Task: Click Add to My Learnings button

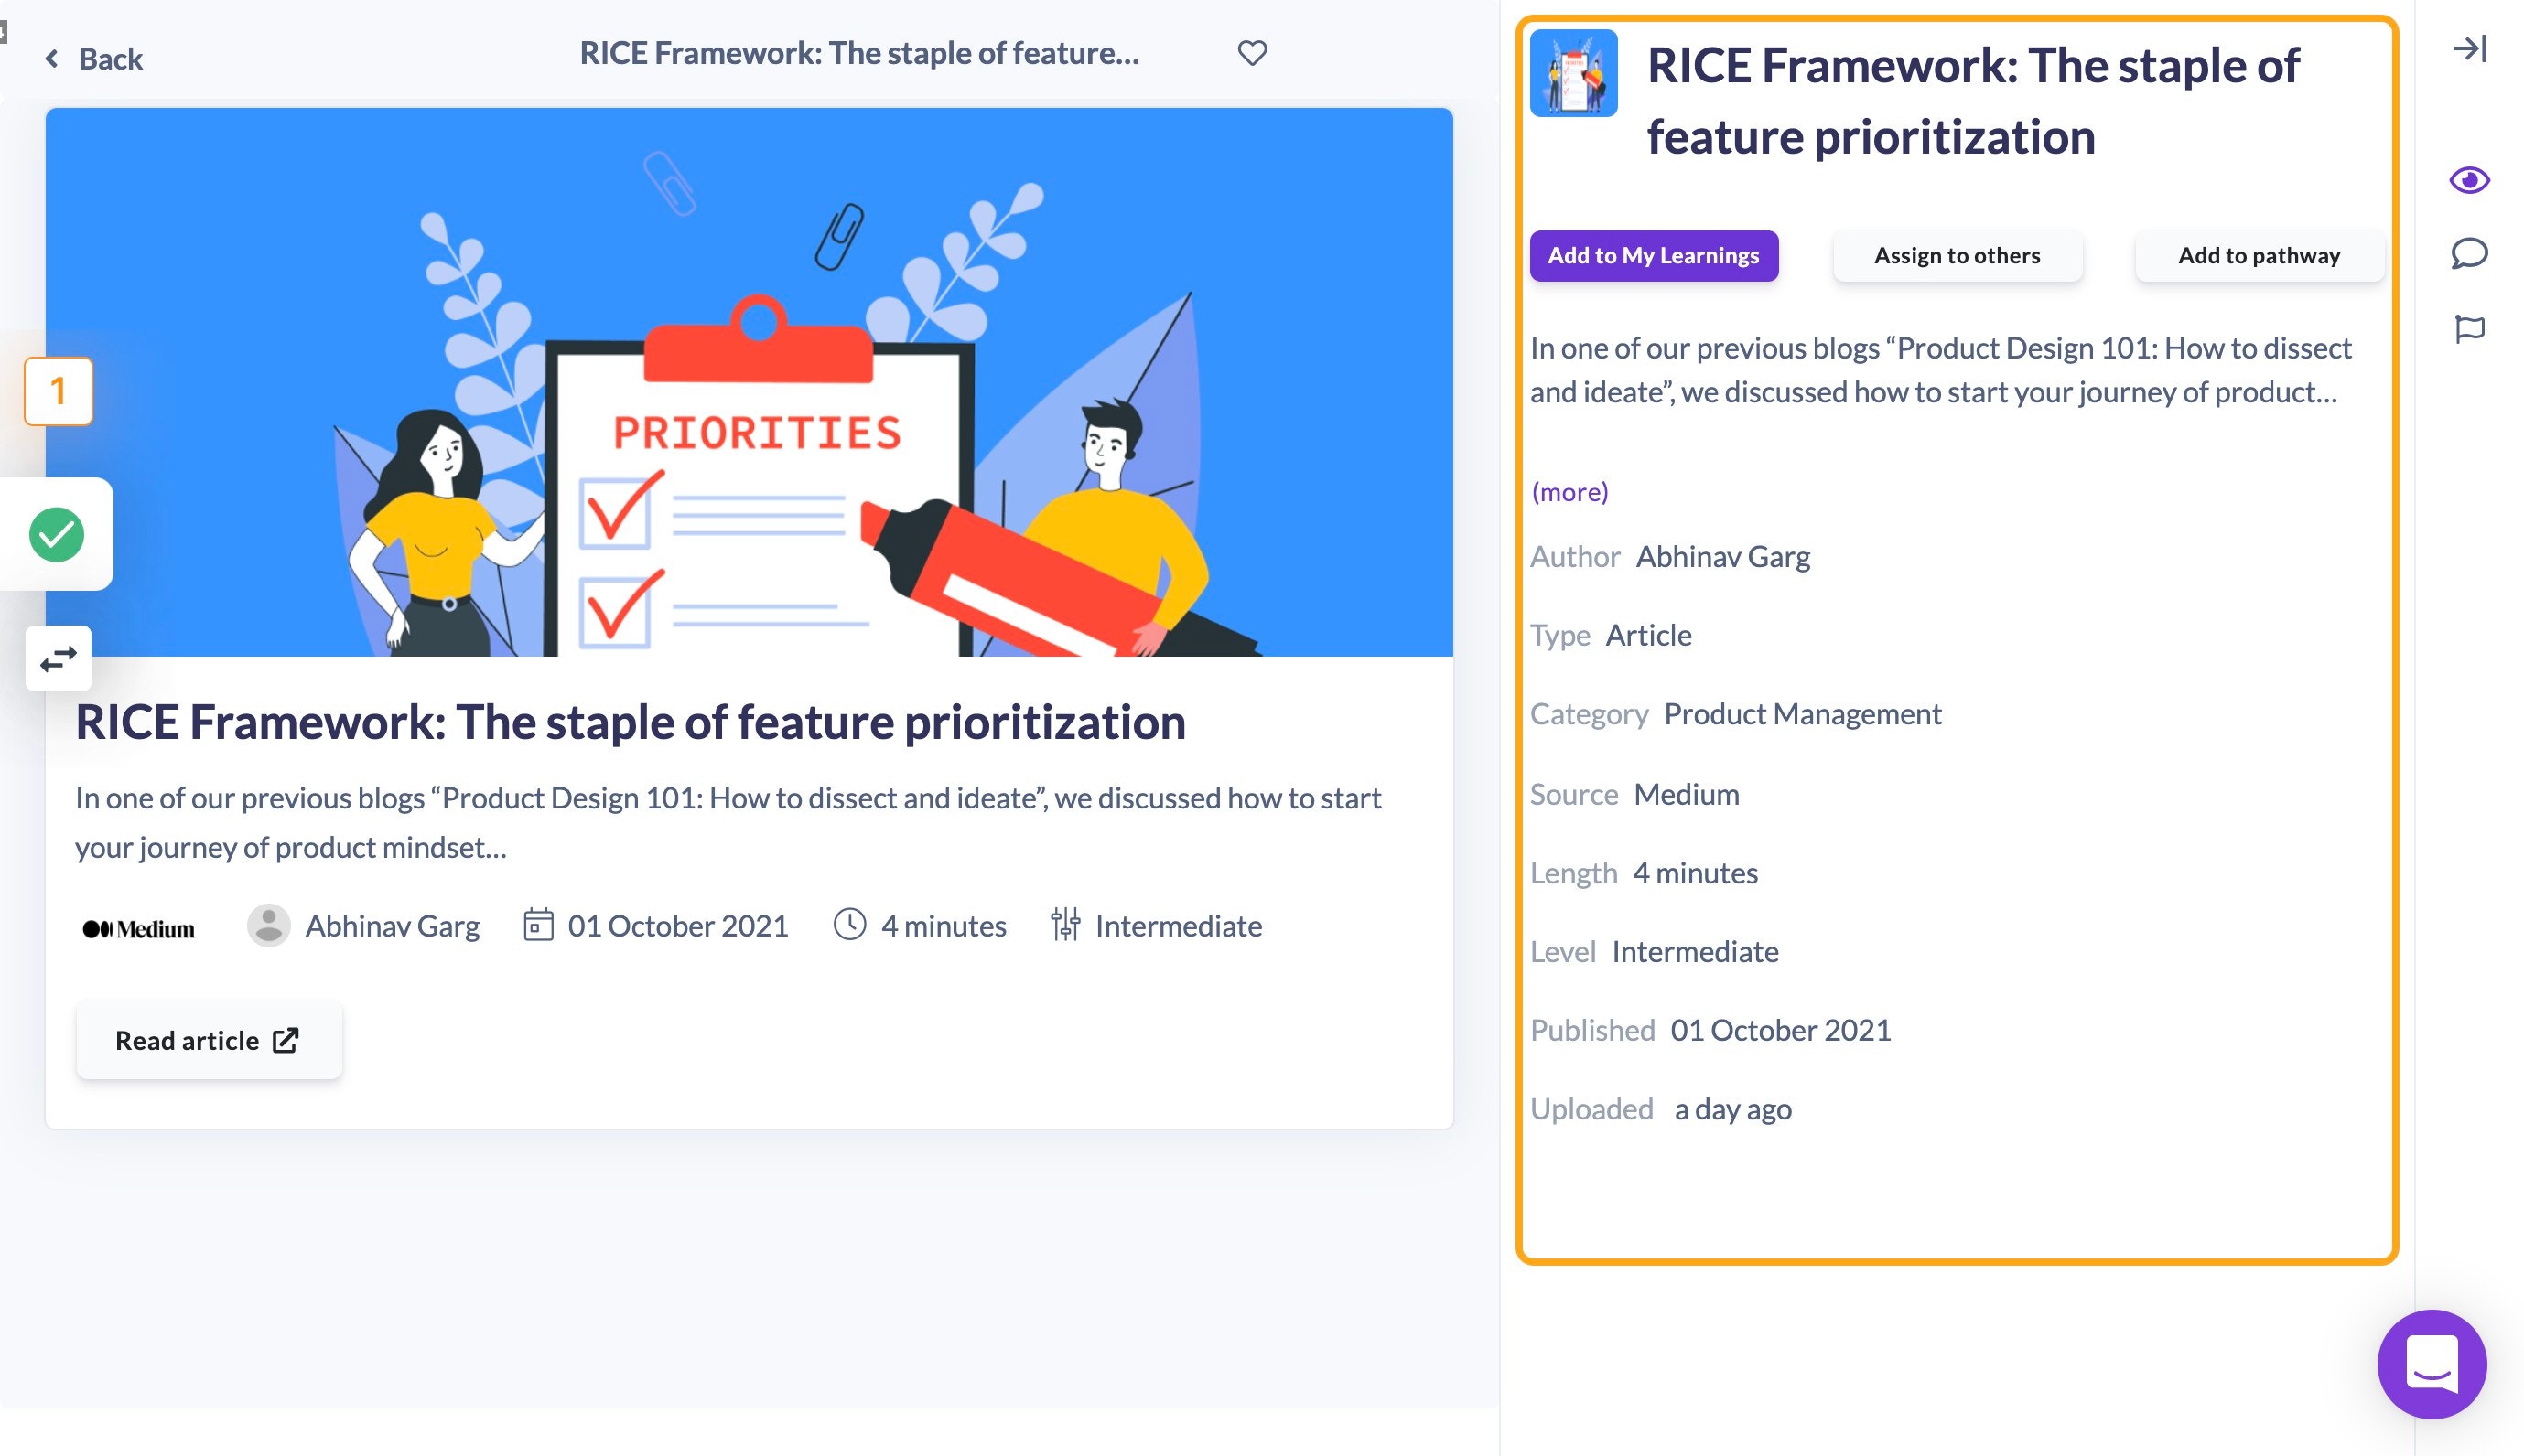Action: 1654,255
